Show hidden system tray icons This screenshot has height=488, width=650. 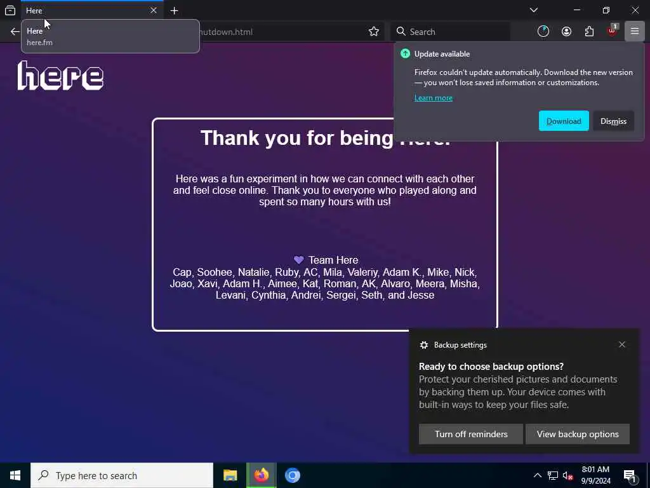click(537, 475)
